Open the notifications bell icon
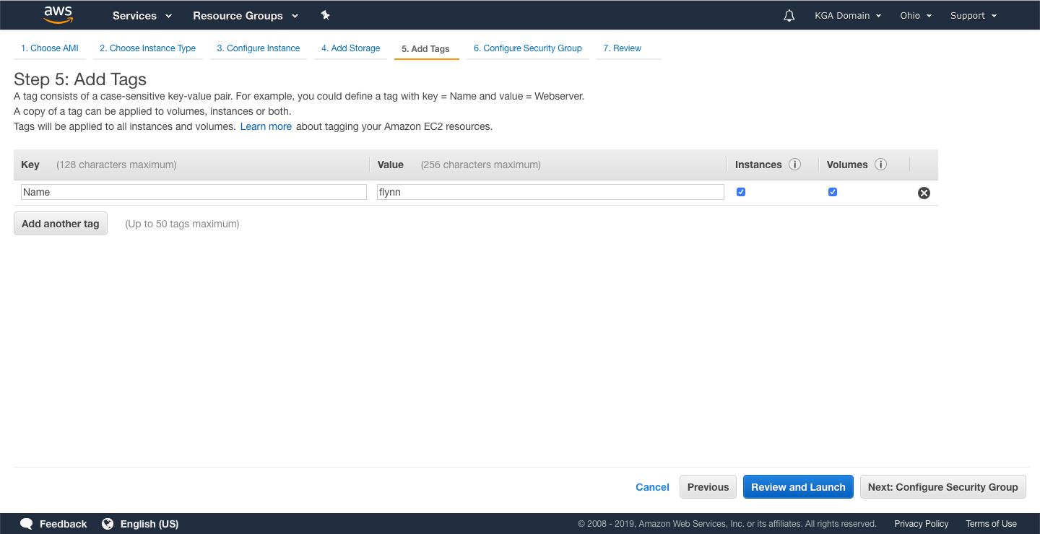The width and height of the screenshot is (1040, 534). (x=789, y=15)
